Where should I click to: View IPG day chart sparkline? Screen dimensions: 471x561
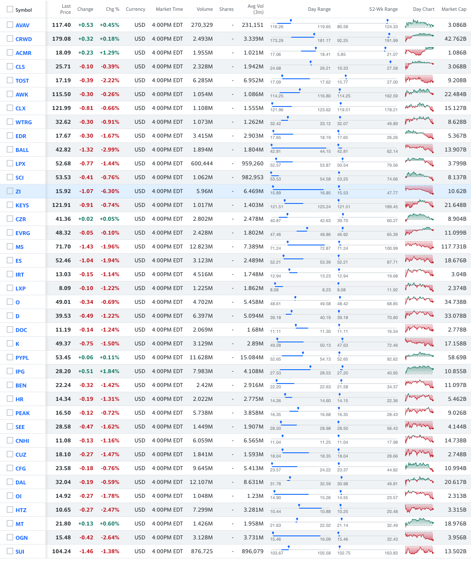(419, 370)
